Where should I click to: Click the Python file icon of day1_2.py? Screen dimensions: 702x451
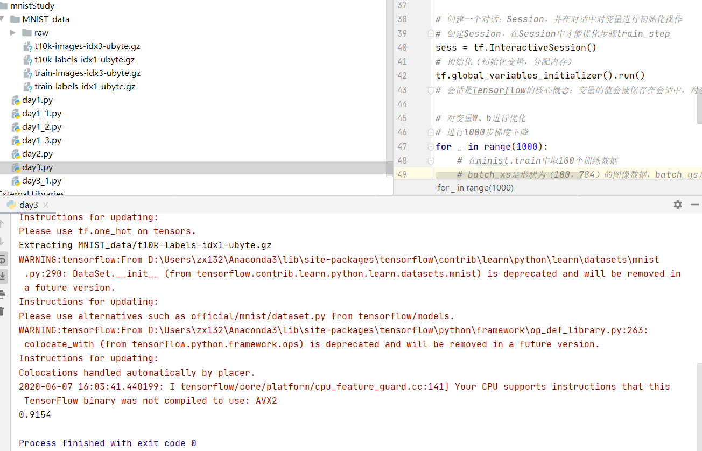click(16, 127)
